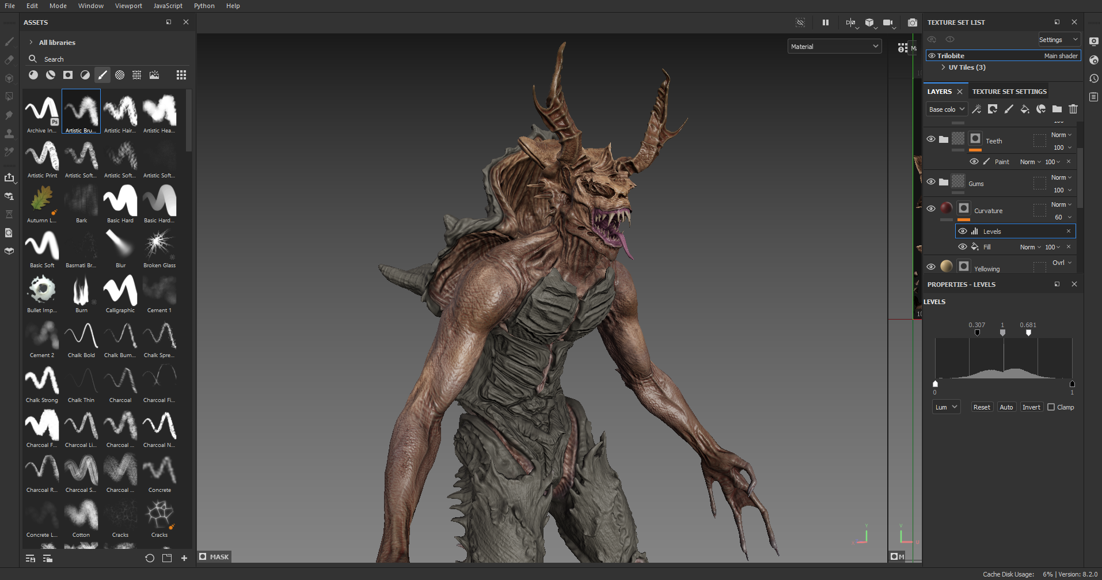Enable the Clamp checkbox
This screenshot has width=1102, height=580.
coord(1051,407)
